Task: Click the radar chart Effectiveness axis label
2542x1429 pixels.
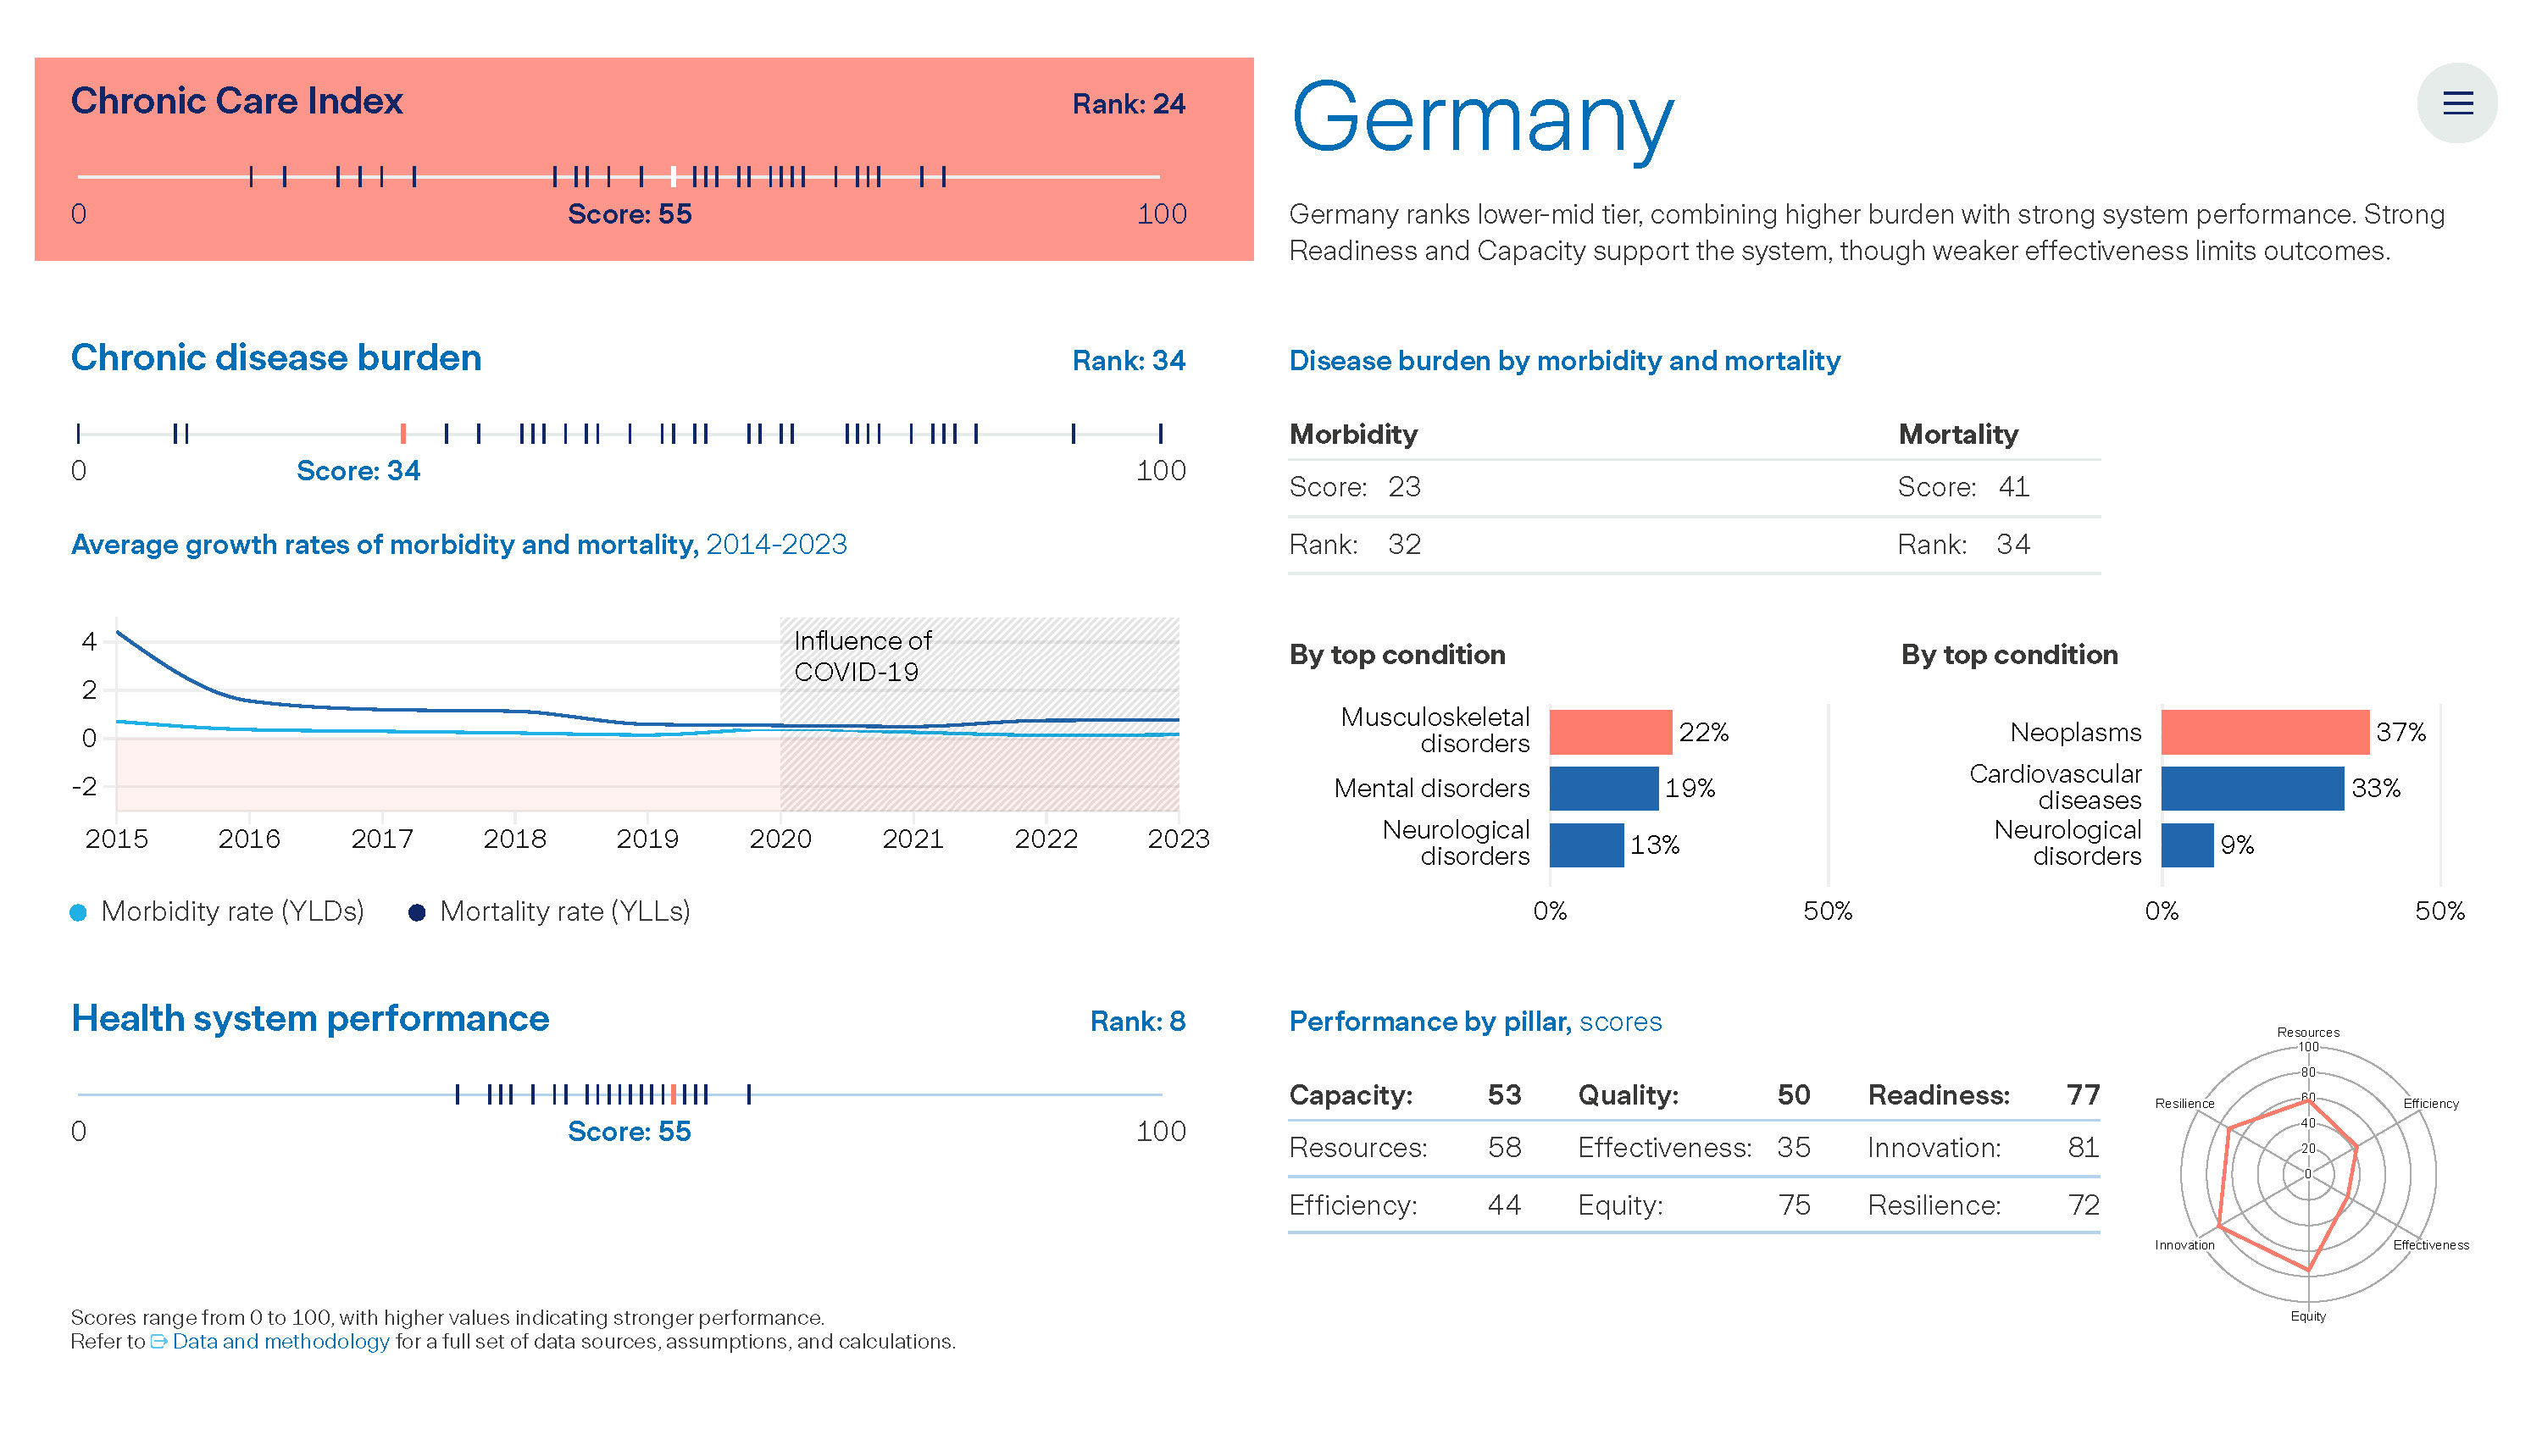Action: coord(2430,1245)
